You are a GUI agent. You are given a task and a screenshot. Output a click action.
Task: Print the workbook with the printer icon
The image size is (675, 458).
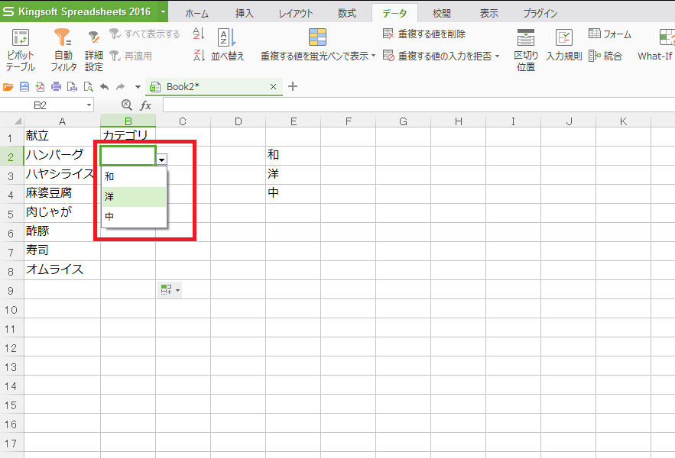(x=56, y=87)
